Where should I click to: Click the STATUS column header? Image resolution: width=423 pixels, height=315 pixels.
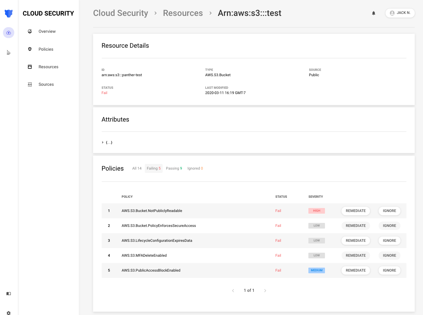(281, 197)
